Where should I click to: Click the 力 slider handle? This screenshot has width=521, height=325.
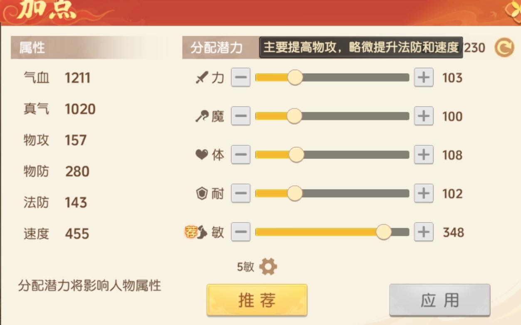pos(295,77)
